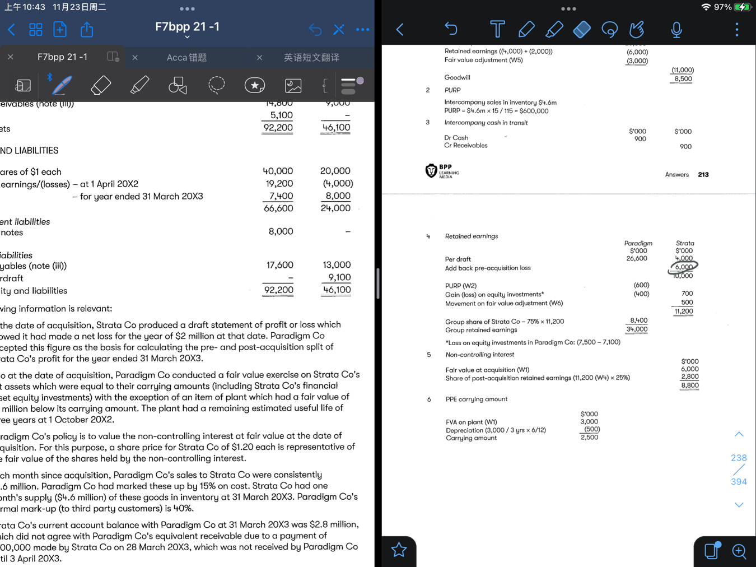Switch to the F7bpp 21 -1 tab
Image resolution: width=756 pixels, height=567 pixels.
point(62,57)
